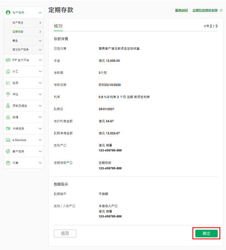Expand the 客户服务 chevron

[40, 151]
